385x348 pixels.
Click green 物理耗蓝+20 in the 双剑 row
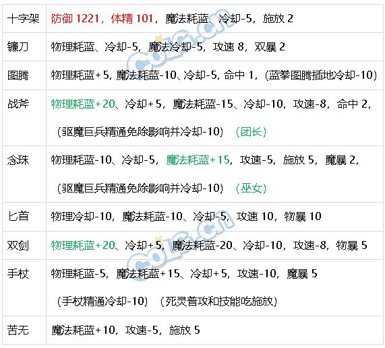click(x=83, y=245)
